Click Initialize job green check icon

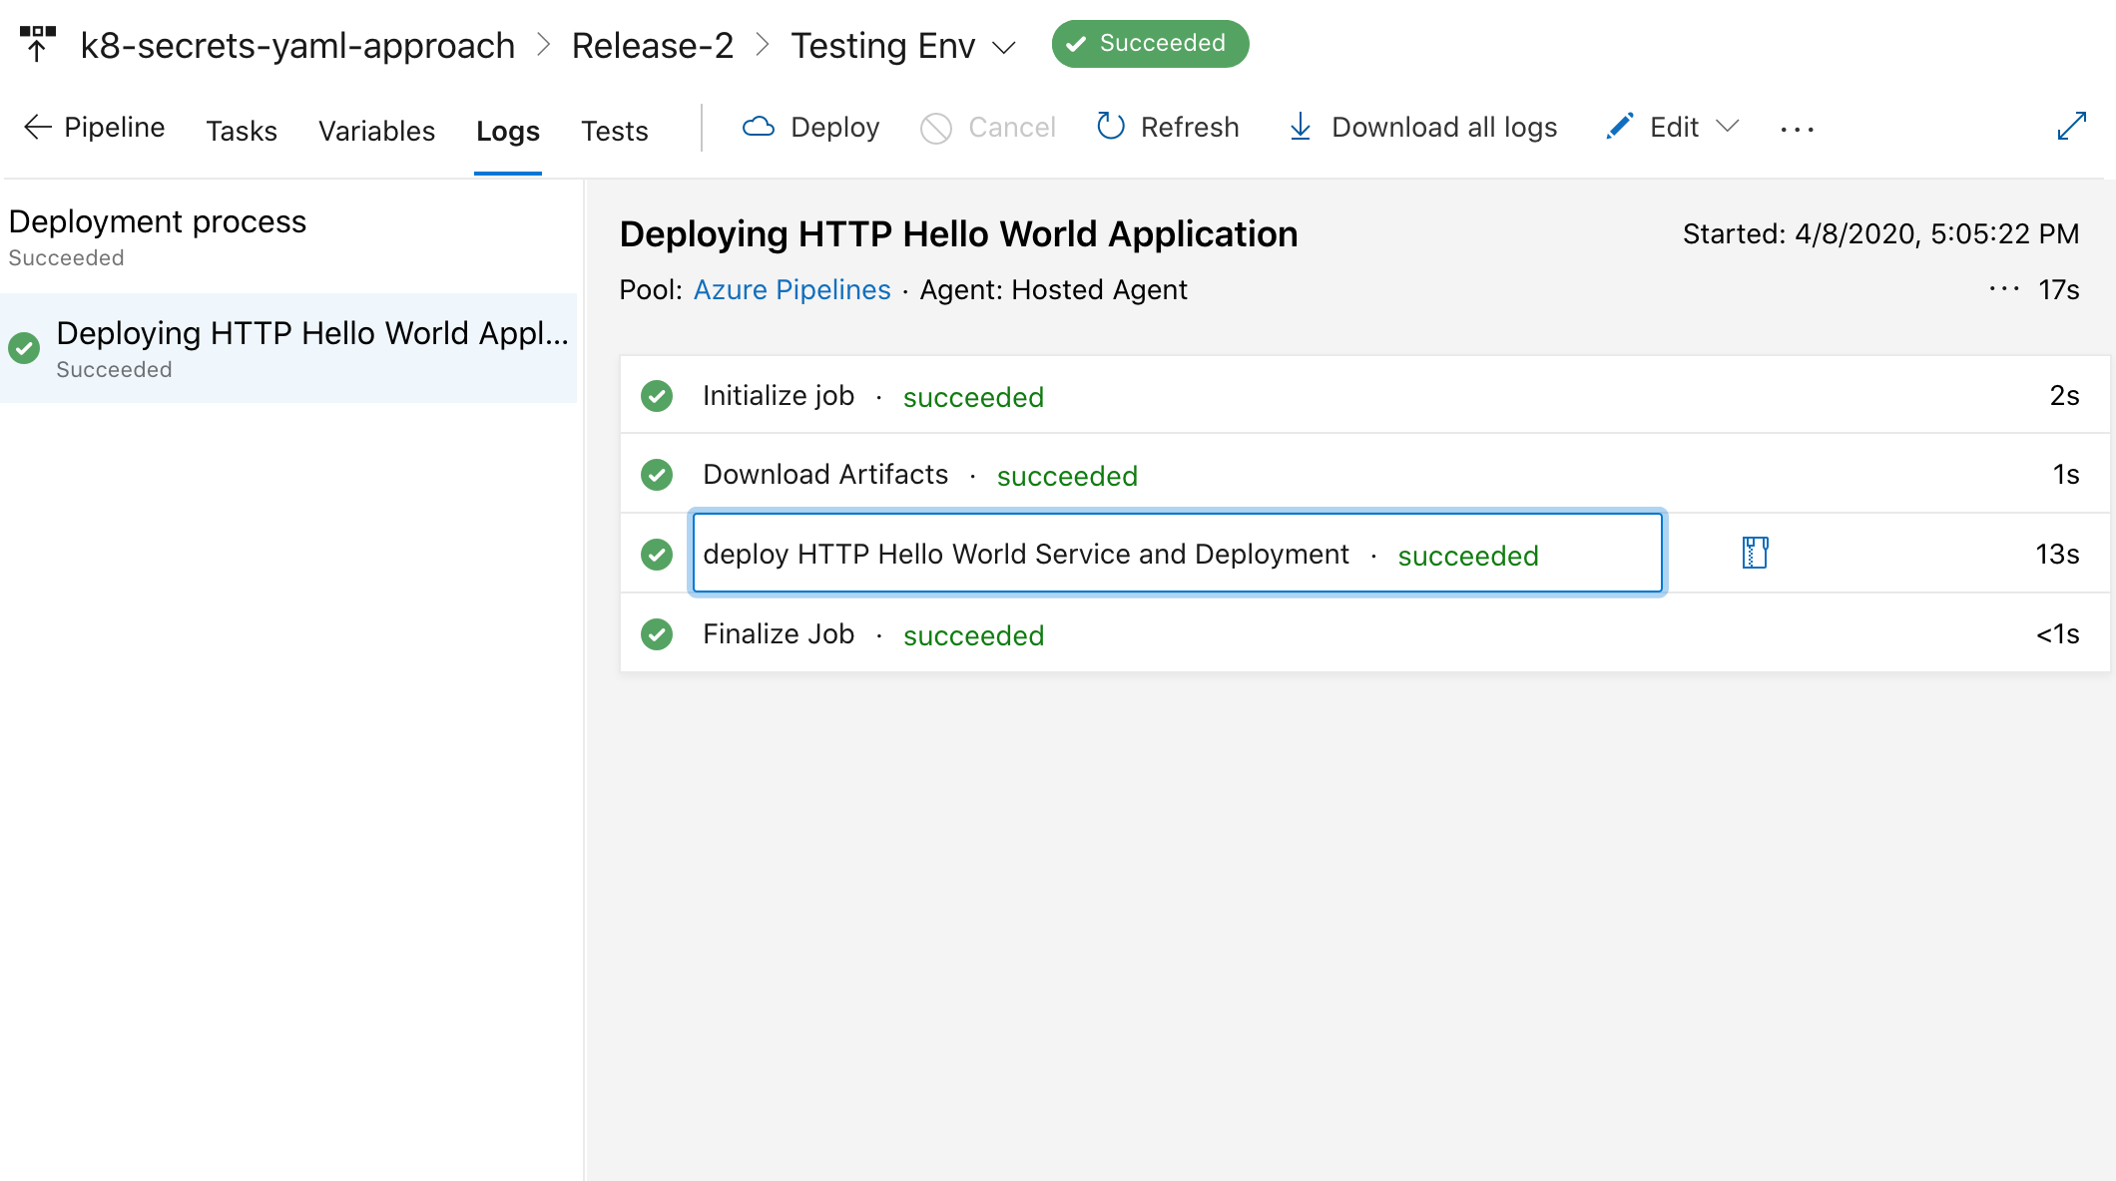point(657,396)
